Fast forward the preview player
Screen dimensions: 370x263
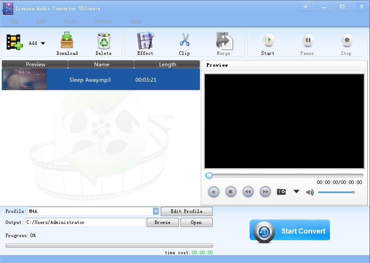tap(265, 192)
